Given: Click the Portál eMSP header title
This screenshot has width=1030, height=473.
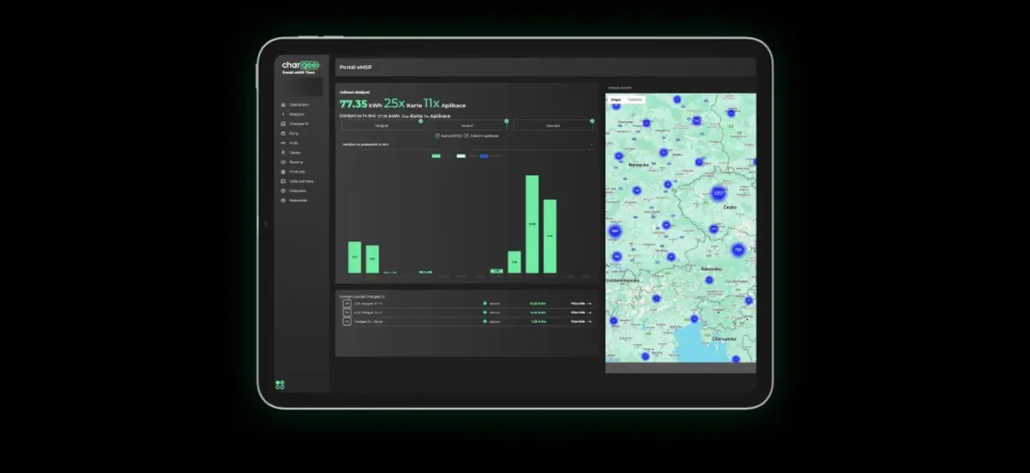Looking at the screenshot, I should pos(355,67).
